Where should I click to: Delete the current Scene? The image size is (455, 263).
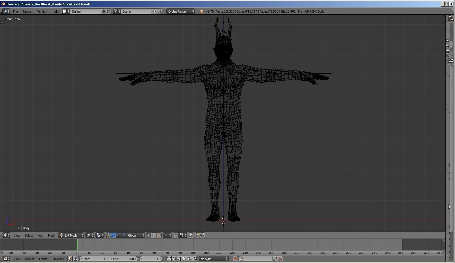[159, 11]
